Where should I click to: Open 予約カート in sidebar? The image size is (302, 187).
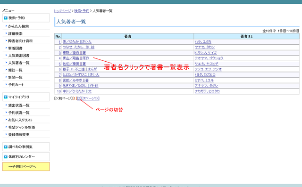16,85
